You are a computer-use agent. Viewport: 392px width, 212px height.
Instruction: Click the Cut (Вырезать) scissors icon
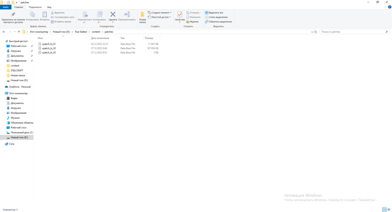(52, 13)
